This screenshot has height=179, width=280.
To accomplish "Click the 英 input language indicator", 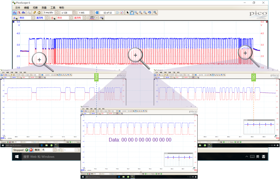I will tap(258, 157).
